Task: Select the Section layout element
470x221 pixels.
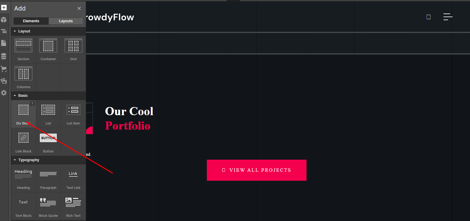Action: click(x=23, y=50)
